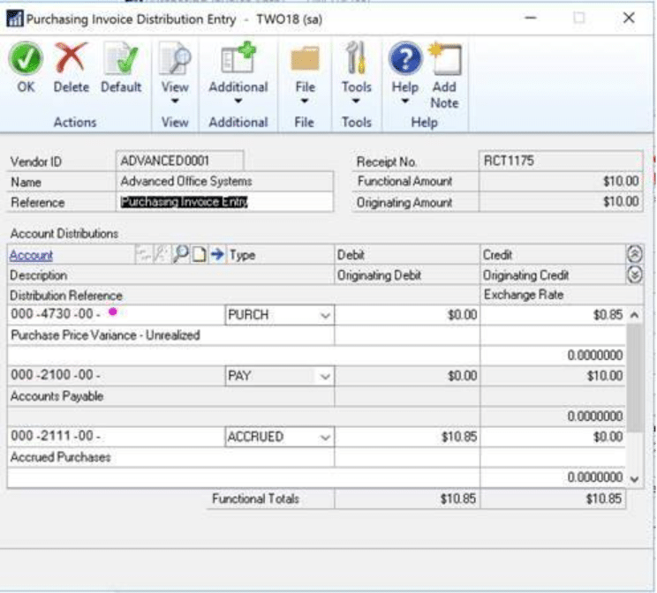Image resolution: width=657 pixels, height=593 pixels.
Task: Click the new account page icon
Action: [x=199, y=255]
